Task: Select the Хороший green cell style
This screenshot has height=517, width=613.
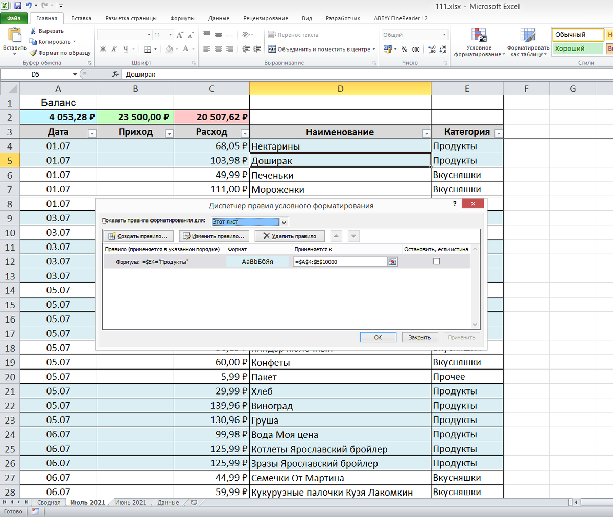Action: click(x=577, y=48)
